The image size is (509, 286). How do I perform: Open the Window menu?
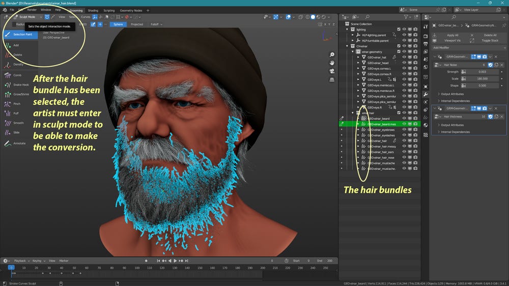pos(46,10)
